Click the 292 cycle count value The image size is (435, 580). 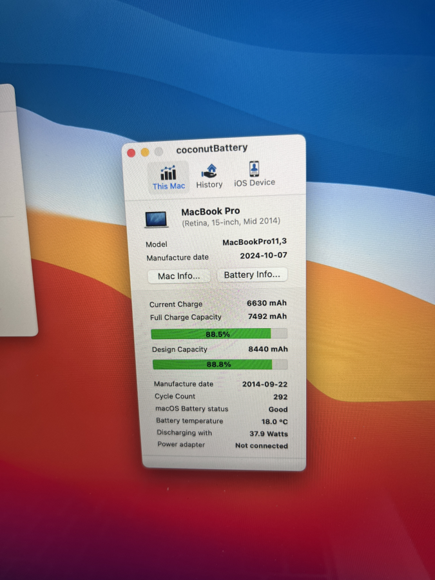(x=280, y=397)
